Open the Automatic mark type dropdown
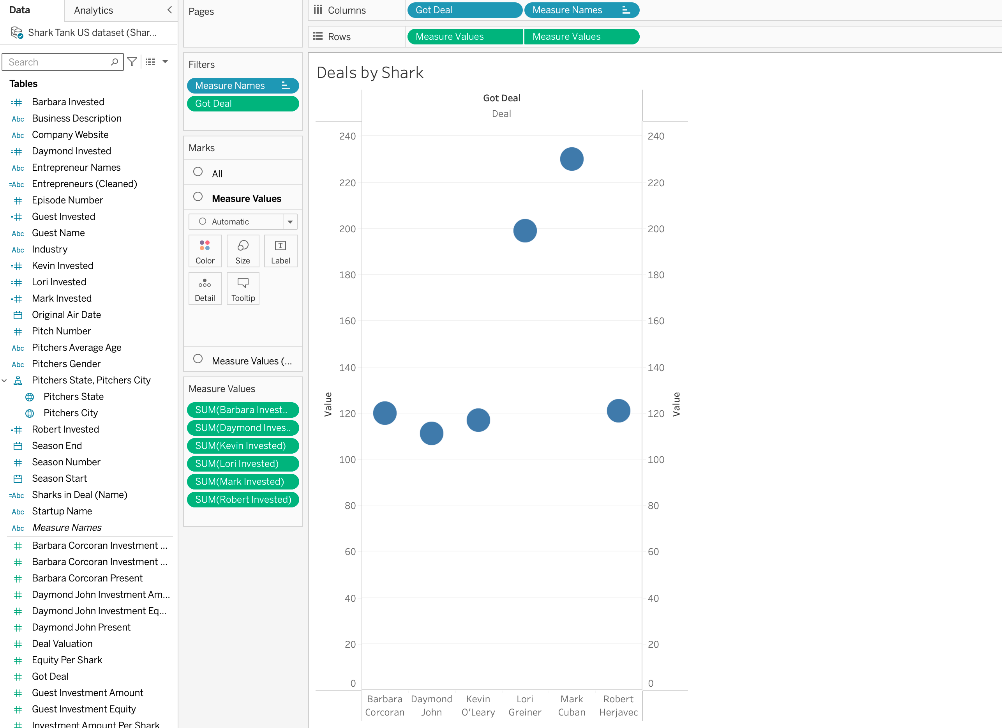Image resolution: width=1002 pixels, height=728 pixels. [290, 221]
